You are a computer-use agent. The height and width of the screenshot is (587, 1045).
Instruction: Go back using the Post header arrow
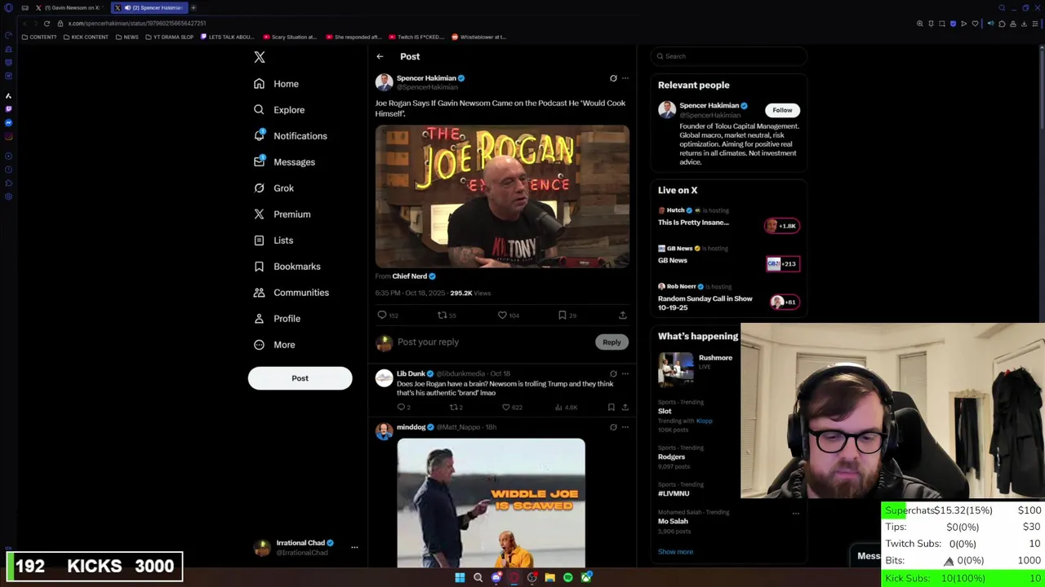[x=380, y=56]
